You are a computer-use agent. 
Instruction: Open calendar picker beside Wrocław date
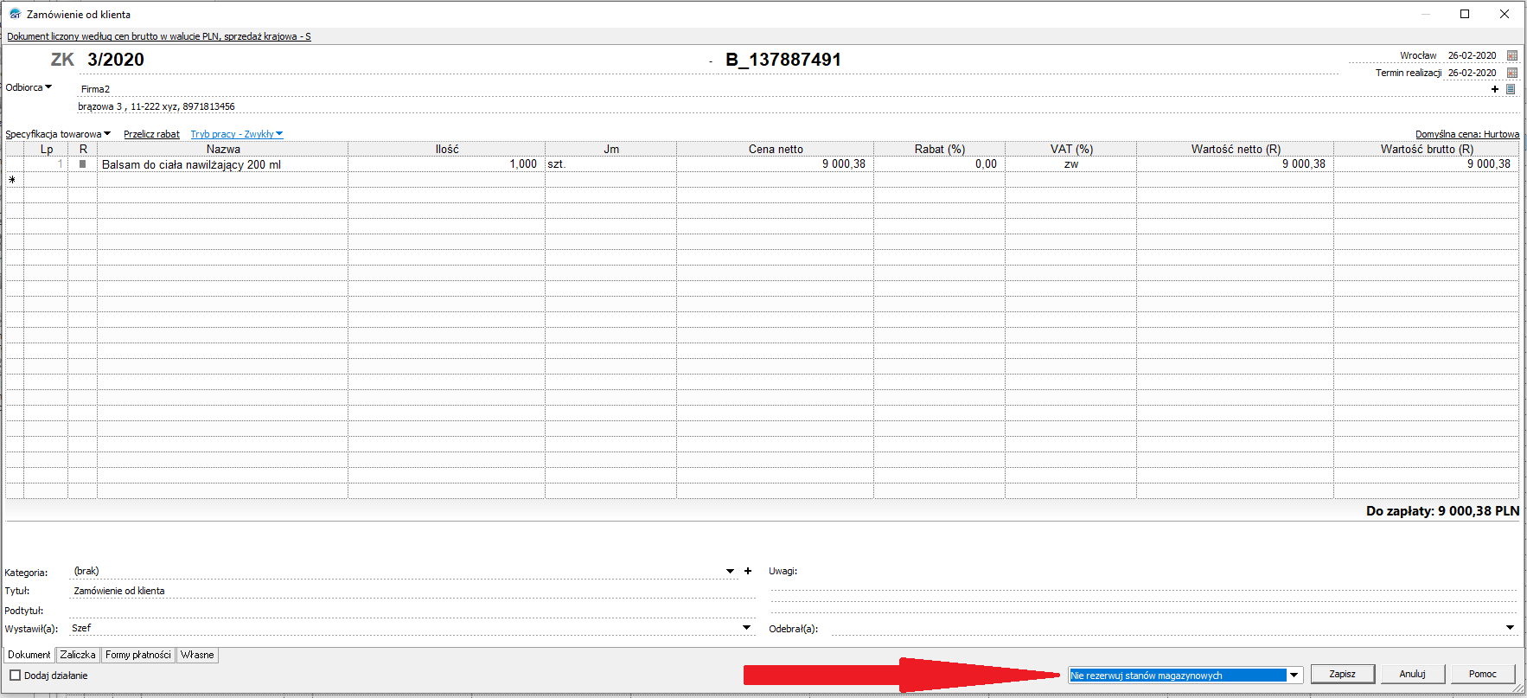click(x=1512, y=55)
